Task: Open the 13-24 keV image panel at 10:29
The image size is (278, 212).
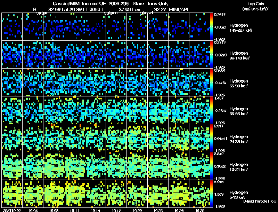Action: [x=199, y=166]
